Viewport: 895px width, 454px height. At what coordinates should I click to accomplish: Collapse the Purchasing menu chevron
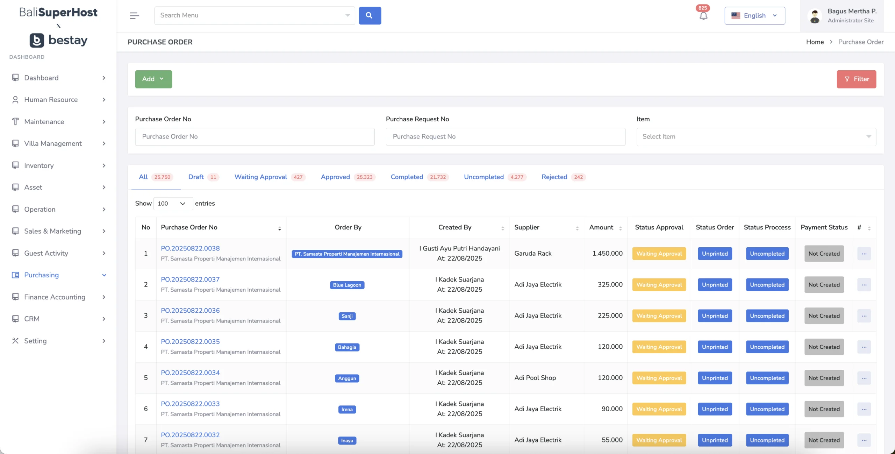[x=104, y=275]
